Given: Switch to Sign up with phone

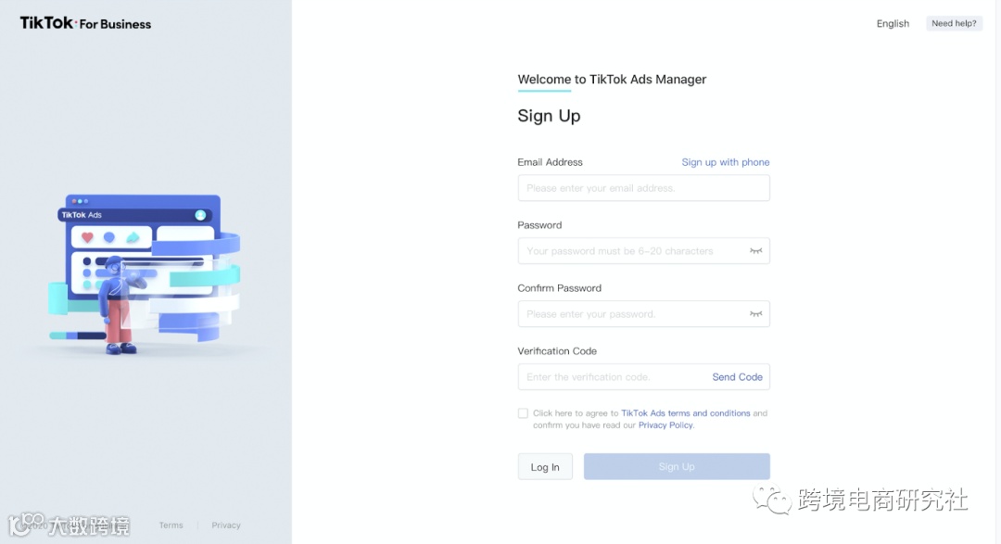Looking at the screenshot, I should [725, 162].
